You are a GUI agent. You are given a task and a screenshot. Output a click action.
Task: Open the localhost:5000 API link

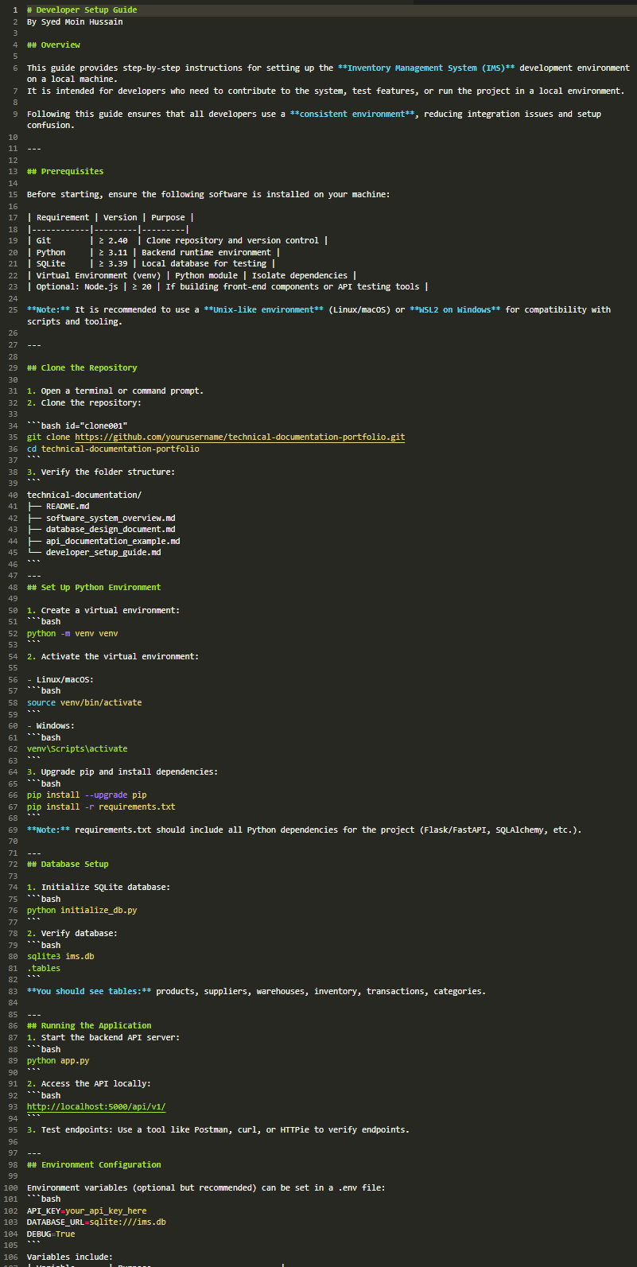click(x=96, y=1106)
